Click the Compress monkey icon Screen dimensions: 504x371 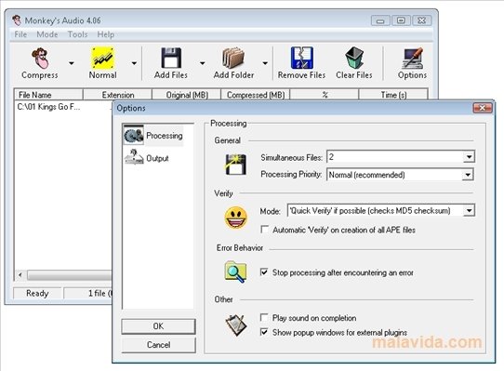(x=40, y=59)
